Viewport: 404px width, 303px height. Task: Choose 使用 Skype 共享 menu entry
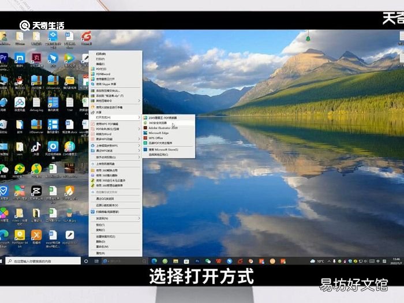[115, 84]
